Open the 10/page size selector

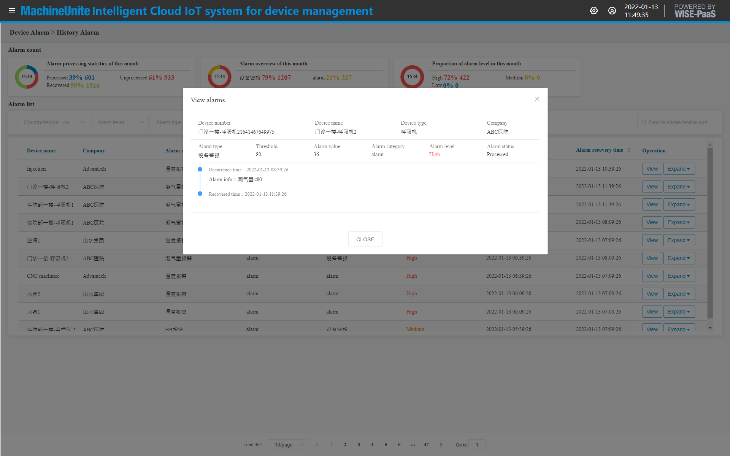[287, 445]
